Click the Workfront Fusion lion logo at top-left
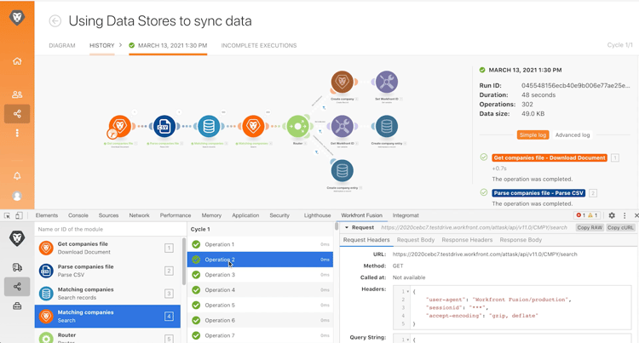Screen dimensions: 639x343 click(17, 17)
